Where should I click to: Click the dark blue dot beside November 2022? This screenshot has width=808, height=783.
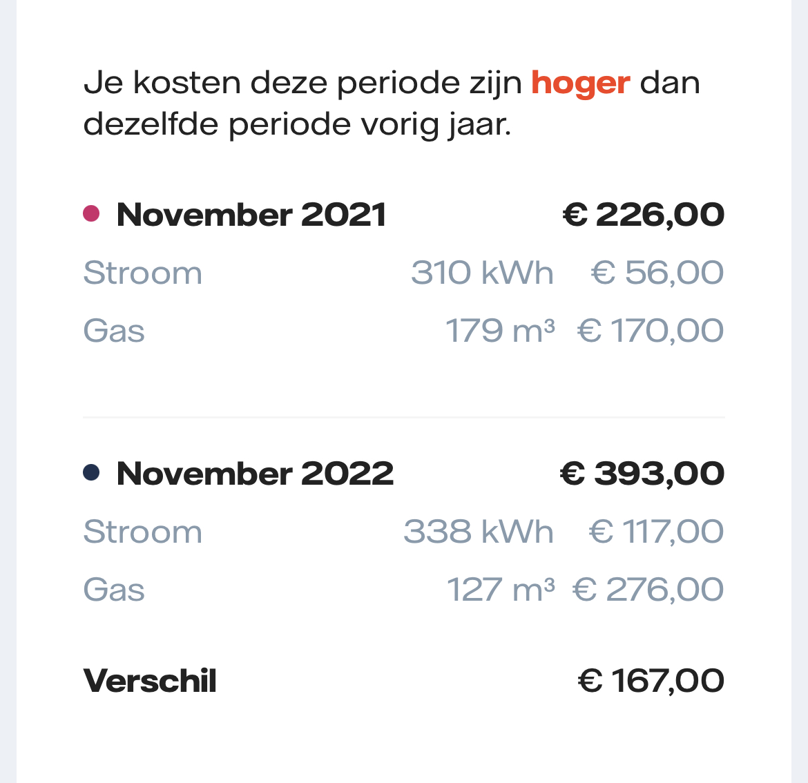click(x=91, y=473)
